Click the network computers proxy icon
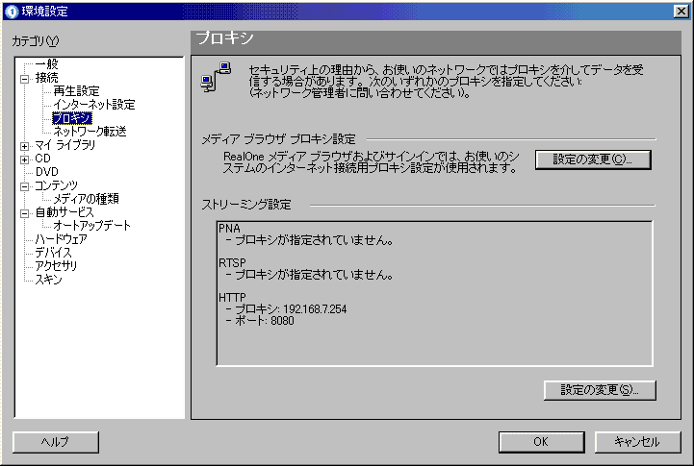The width and height of the screenshot is (694, 466). (216, 77)
